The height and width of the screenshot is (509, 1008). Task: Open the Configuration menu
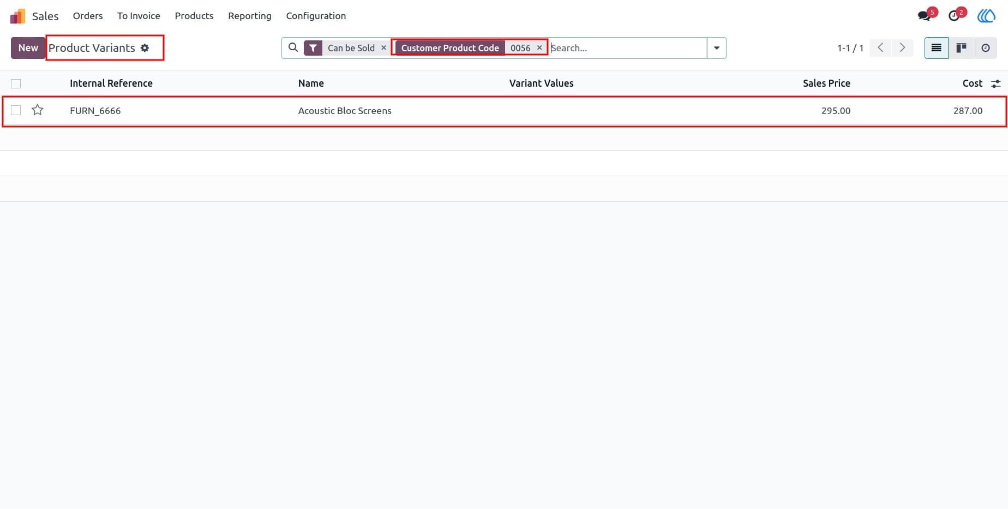316,16
